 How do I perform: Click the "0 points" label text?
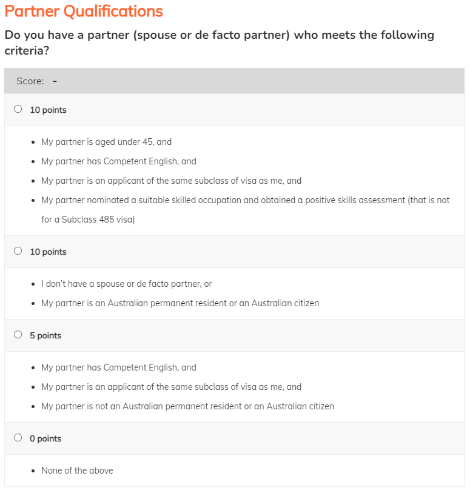coord(45,438)
